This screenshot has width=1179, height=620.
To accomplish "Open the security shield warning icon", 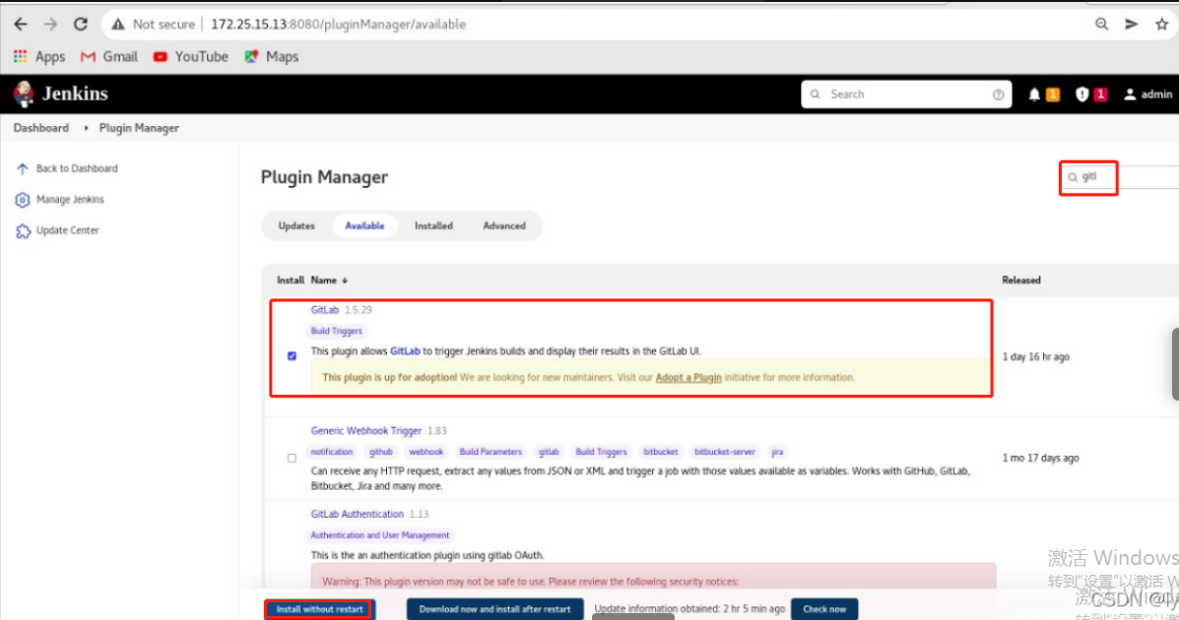I will click(x=1082, y=94).
